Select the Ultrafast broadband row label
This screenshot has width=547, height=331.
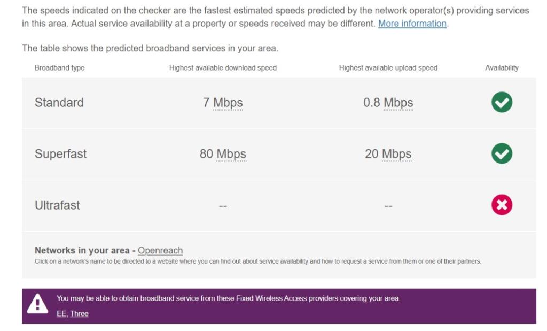coord(57,205)
